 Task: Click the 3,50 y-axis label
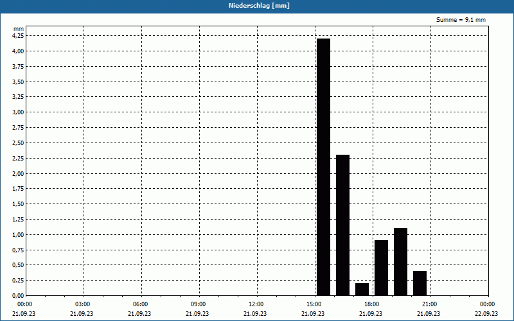(x=18, y=82)
